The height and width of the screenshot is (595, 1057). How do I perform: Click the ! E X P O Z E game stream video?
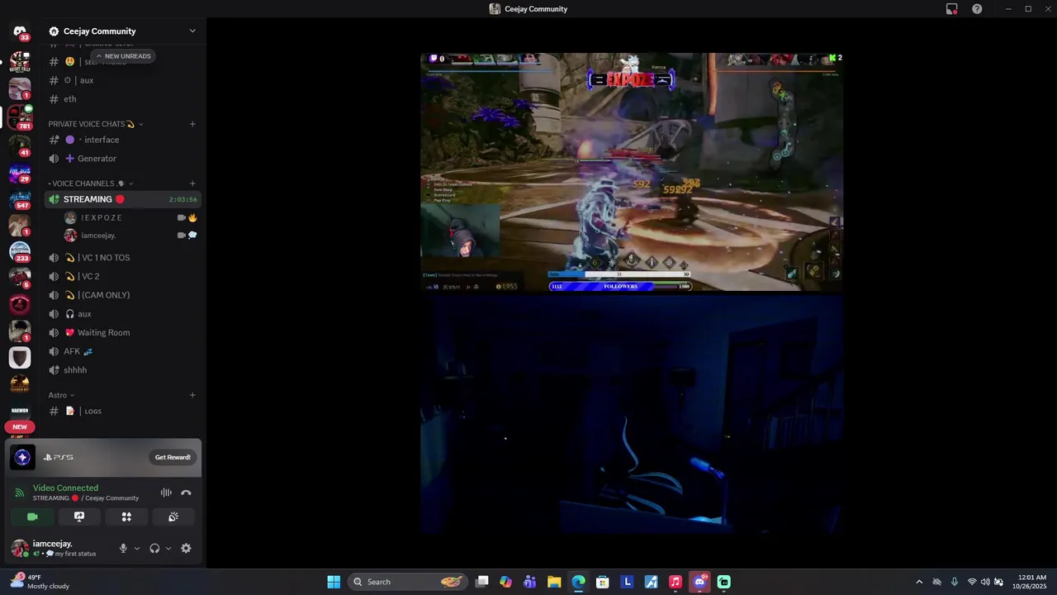tap(632, 172)
